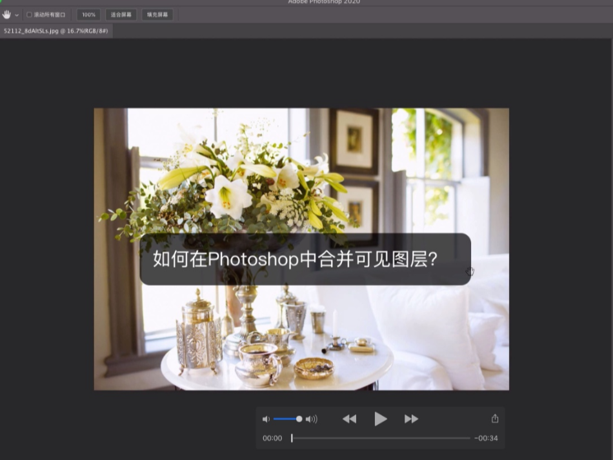The width and height of the screenshot is (613, 460).
Task: Click the 填充屏幕 (Fill Screen) button
Action: click(157, 14)
